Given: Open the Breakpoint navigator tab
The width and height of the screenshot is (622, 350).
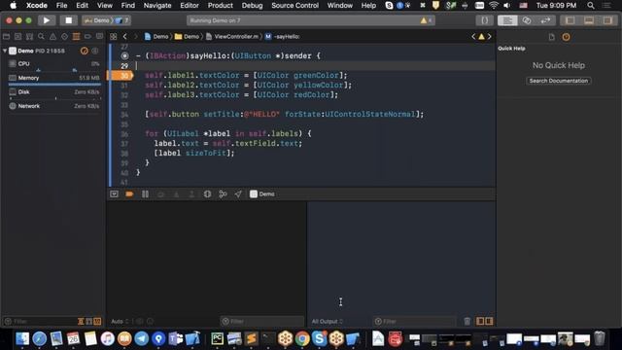Looking at the screenshot, I should click(x=87, y=37).
